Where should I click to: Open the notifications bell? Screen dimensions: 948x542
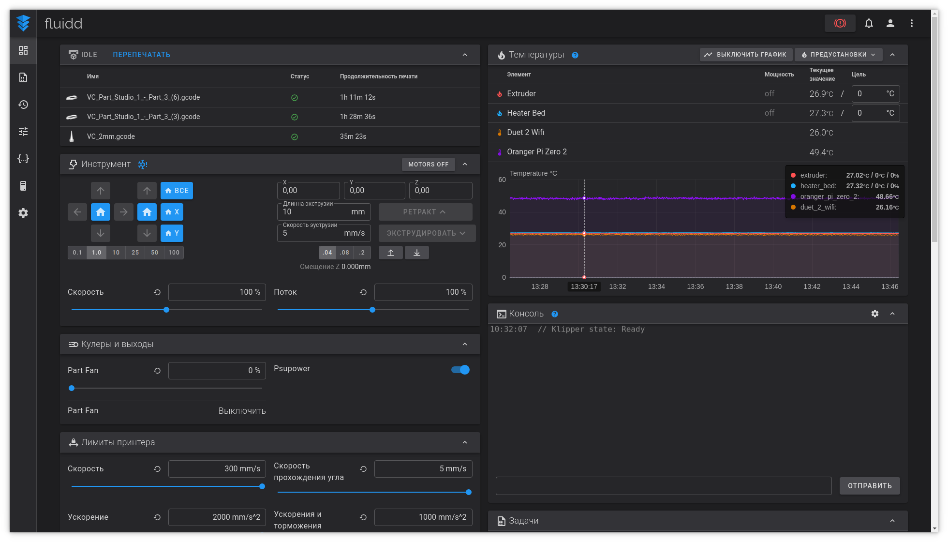pos(869,23)
